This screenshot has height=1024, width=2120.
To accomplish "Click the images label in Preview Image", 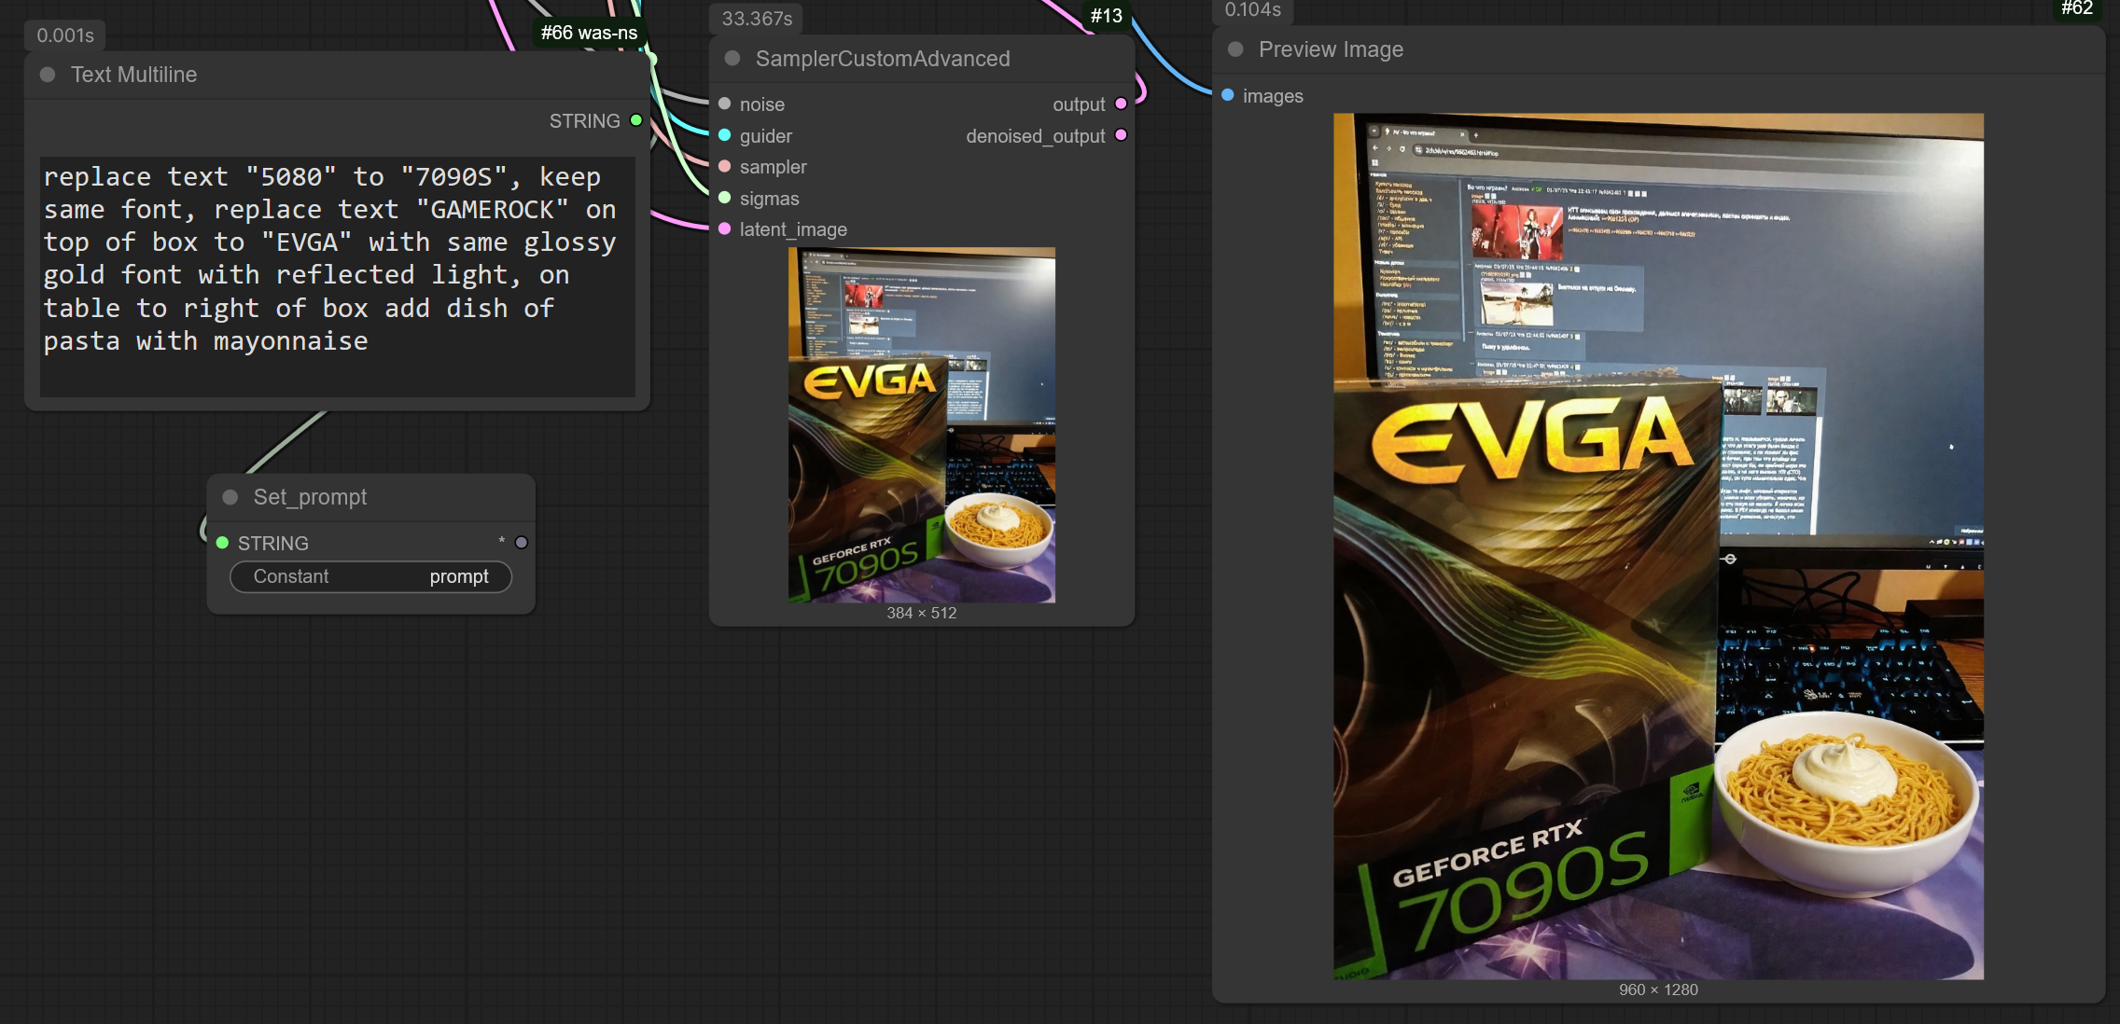I will 1273,96.
